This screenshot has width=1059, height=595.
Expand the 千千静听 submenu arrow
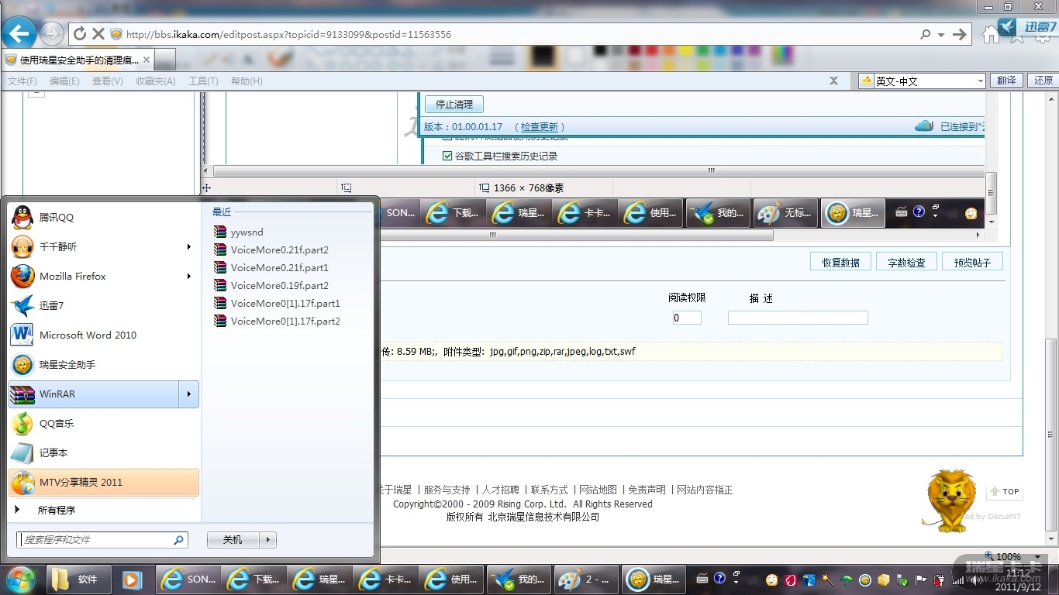[x=188, y=247]
